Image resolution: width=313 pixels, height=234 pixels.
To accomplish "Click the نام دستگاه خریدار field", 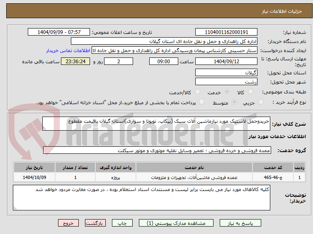I will (164, 41).
